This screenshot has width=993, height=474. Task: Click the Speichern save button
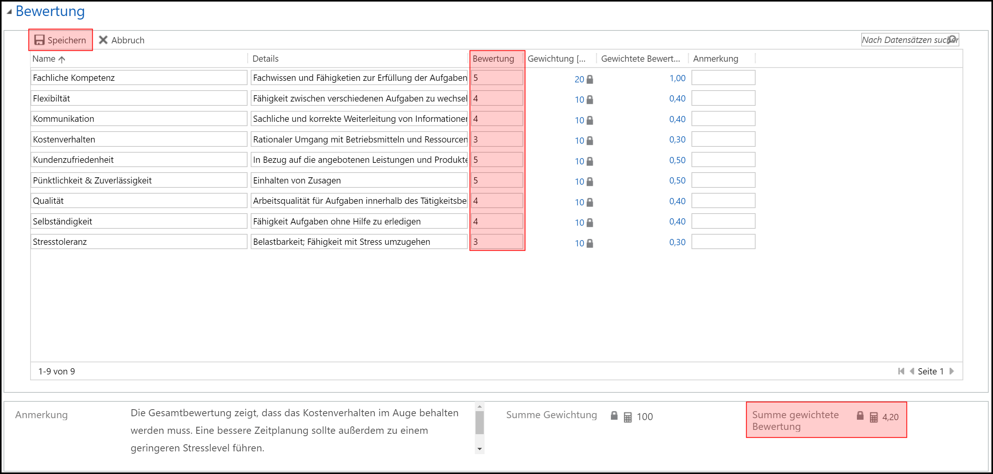61,40
